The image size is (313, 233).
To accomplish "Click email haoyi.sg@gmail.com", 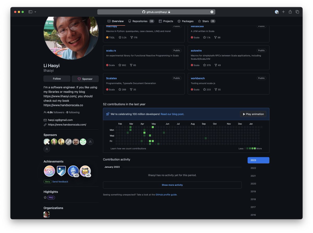I will pos(60,120).
